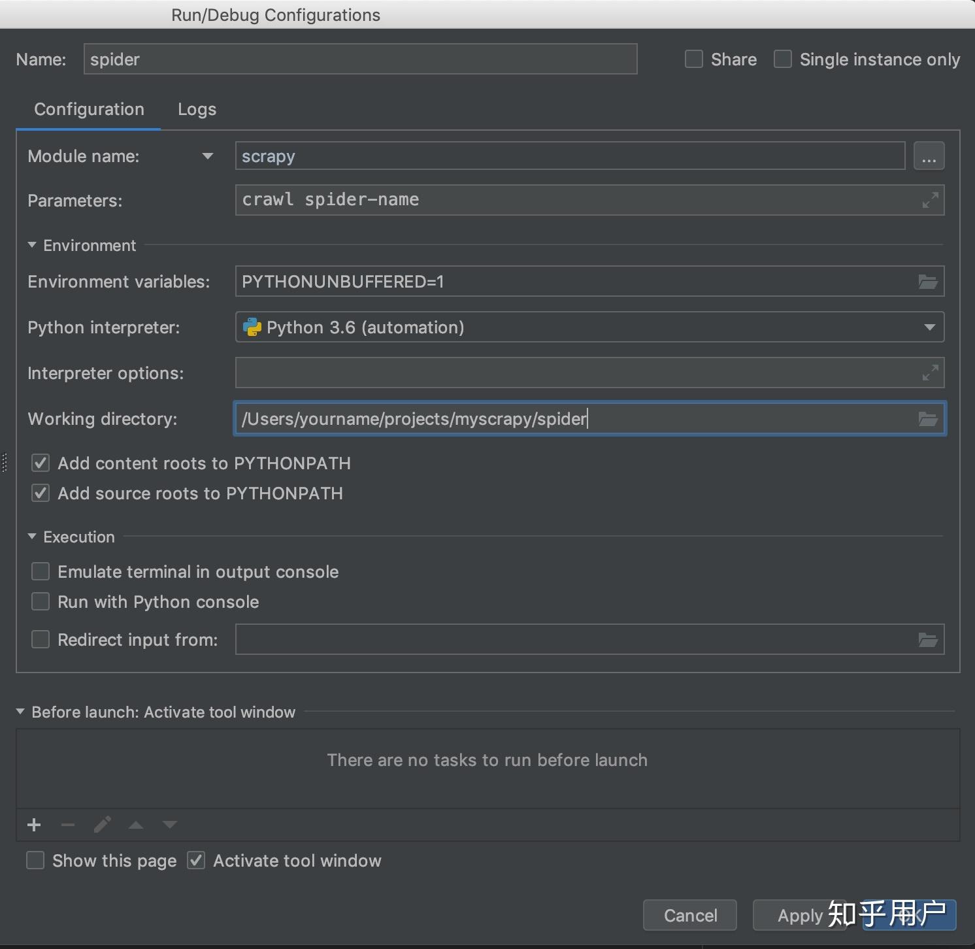Browse for Redirect input file
Image resolution: width=975 pixels, height=949 pixels.
point(928,640)
